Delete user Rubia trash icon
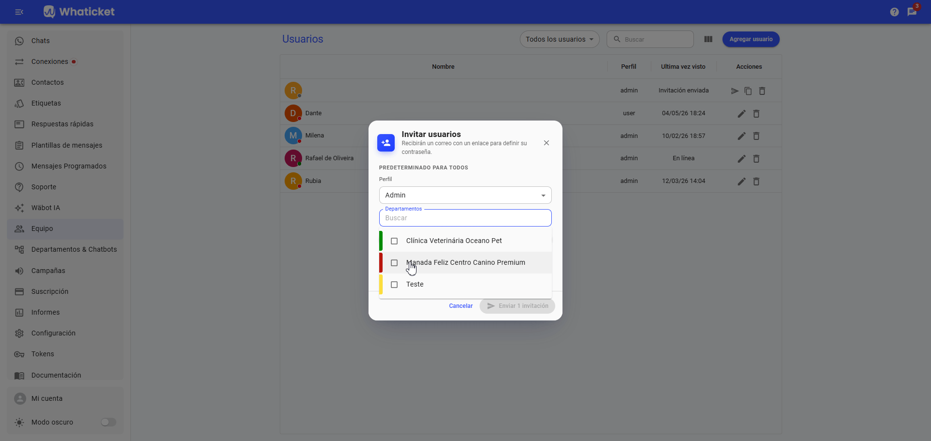Screen dimensions: 931x441 [x=756, y=182]
